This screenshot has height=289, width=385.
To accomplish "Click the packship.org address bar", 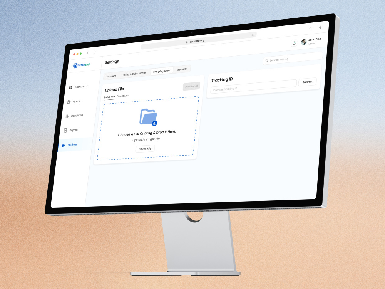I will pyautogui.click(x=198, y=41).
